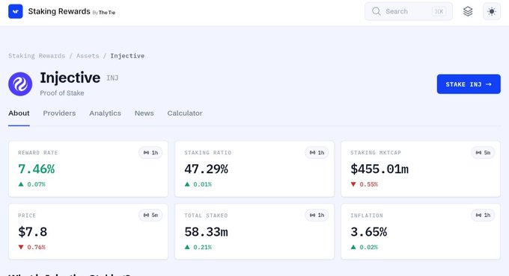This screenshot has width=509, height=276.
Task: Click the $455.01m staking mktcap value
Action: click(x=380, y=169)
